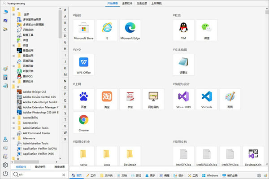Open the IntelCPHS.log document tile
The image size is (269, 179).
[230, 156]
